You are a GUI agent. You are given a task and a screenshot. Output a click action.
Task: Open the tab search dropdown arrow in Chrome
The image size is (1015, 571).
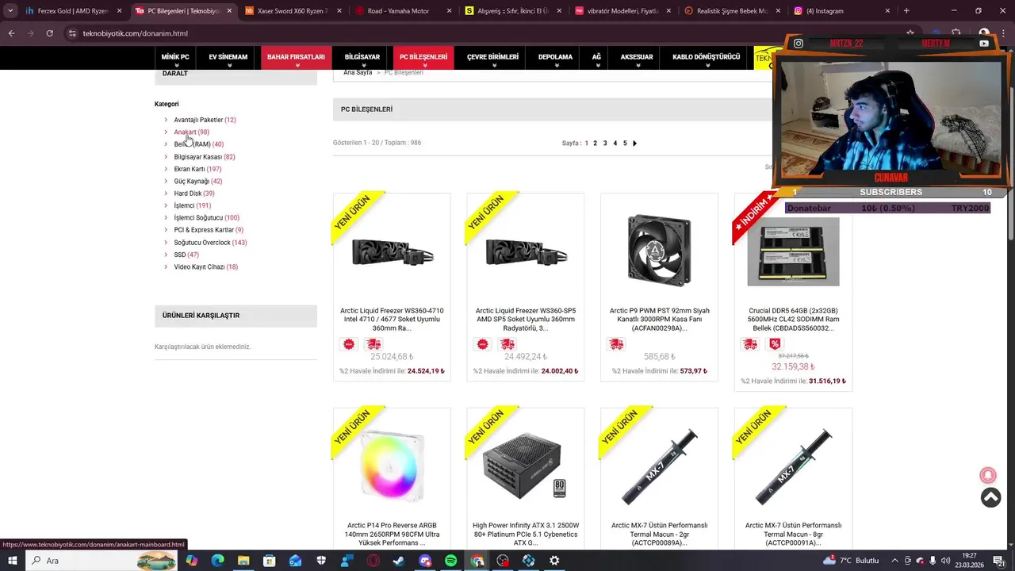[10, 11]
